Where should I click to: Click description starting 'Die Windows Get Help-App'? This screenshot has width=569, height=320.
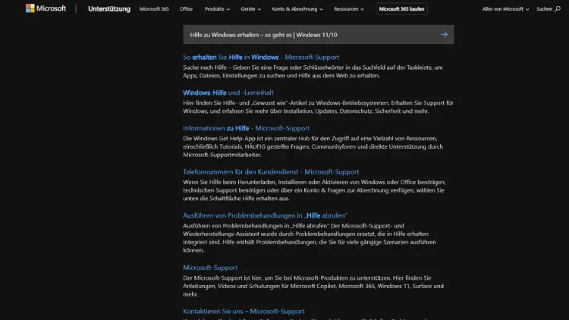coord(313,146)
